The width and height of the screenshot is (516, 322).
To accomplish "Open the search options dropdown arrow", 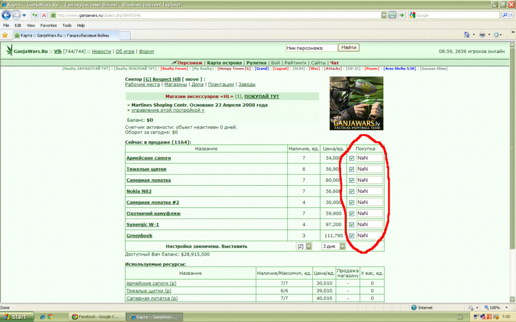I will pos(512,15).
